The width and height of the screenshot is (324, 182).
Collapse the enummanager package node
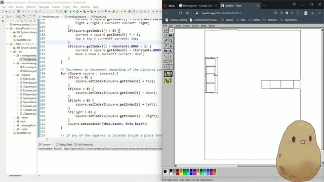(x=15, y=63)
